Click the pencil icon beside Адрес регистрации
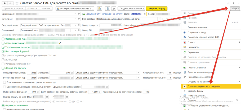Viewport: 241px width, 110px height. click(x=60, y=43)
